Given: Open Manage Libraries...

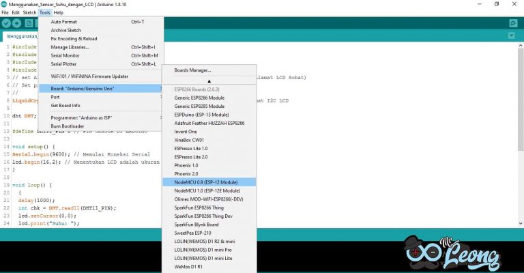Looking at the screenshot, I should (x=101, y=47).
